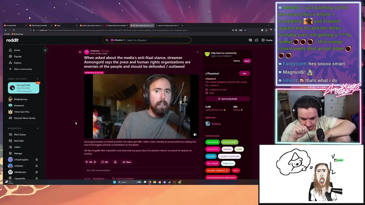Image resolution: width=365 pixels, height=205 pixels.
Task: Click the Reddit logo in header
Action: (12, 40)
